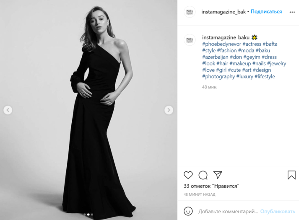Viewport: 299px width, 220px height.
Task: Open emoji picker smiley icon
Action: 188,211
